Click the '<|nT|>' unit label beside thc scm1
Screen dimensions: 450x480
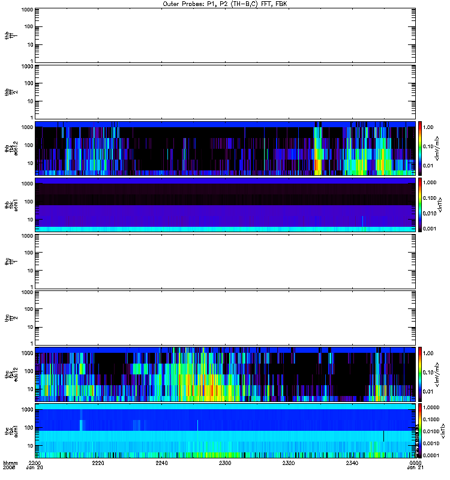[x=442, y=431]
